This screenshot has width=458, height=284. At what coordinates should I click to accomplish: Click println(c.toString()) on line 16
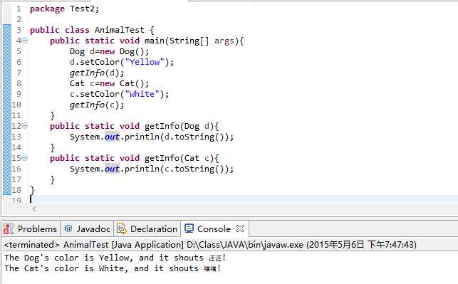tap(179, 169)
